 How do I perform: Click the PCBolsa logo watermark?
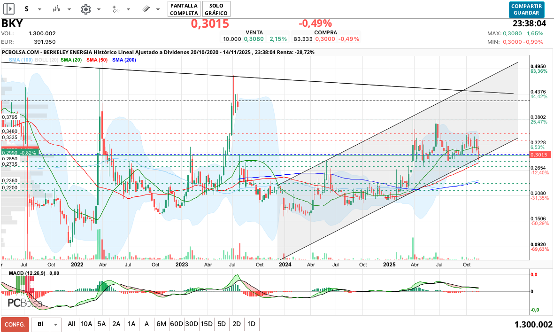[x=24, y=303]
